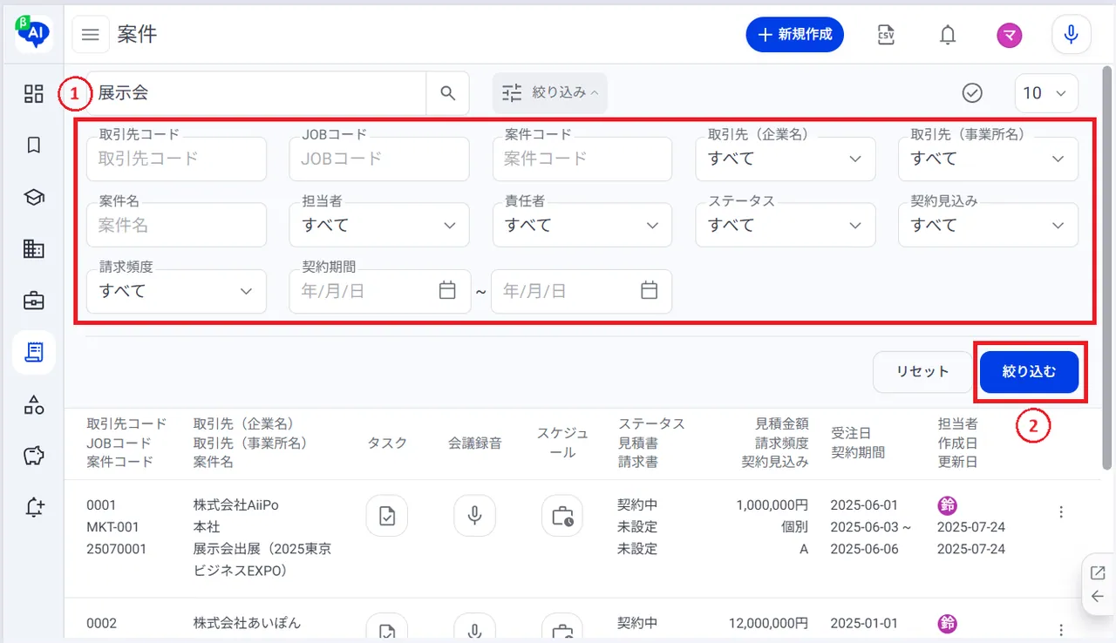Click the リセット button
The image size is (1116, 643).
point(922,372)
